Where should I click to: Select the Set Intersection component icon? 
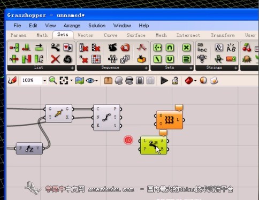coord(170,48)
